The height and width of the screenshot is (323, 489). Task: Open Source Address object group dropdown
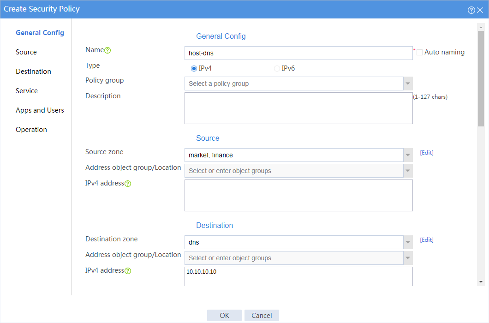408,171
